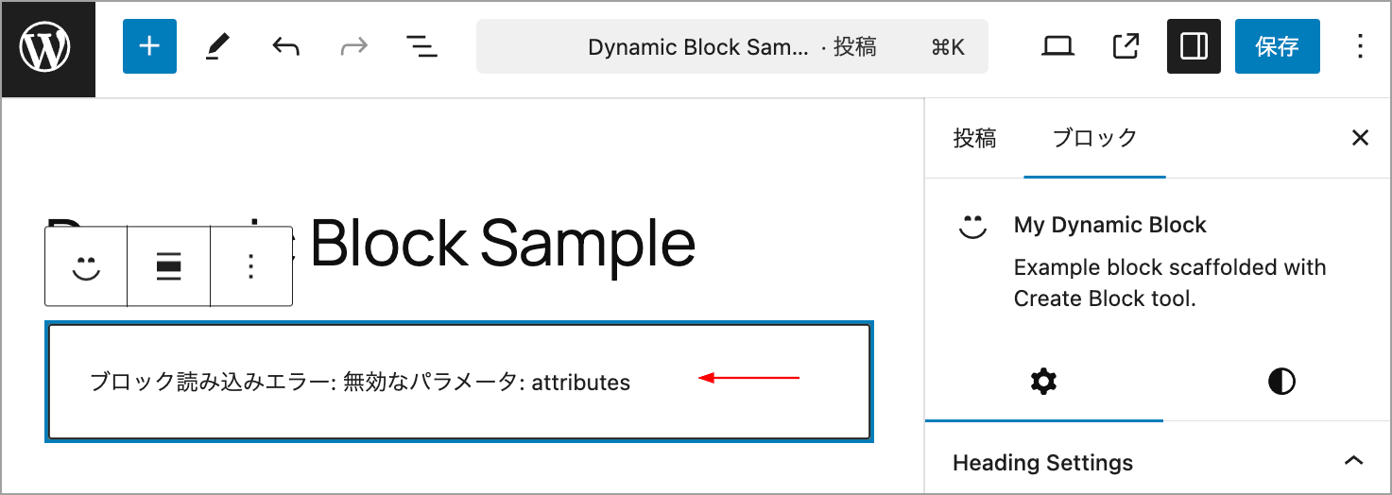This screenshot has height=495, width=1392.
Task: Click the 保存 save button
Action: pos(1278,46)
